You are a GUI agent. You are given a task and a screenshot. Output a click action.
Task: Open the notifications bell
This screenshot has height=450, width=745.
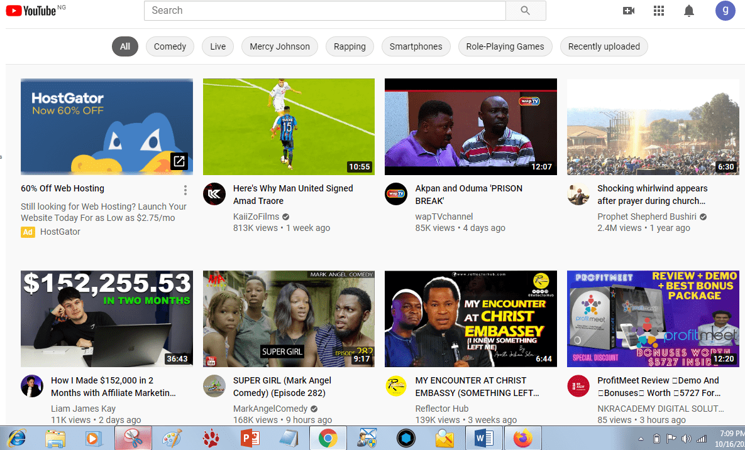[x=689, y=11]
